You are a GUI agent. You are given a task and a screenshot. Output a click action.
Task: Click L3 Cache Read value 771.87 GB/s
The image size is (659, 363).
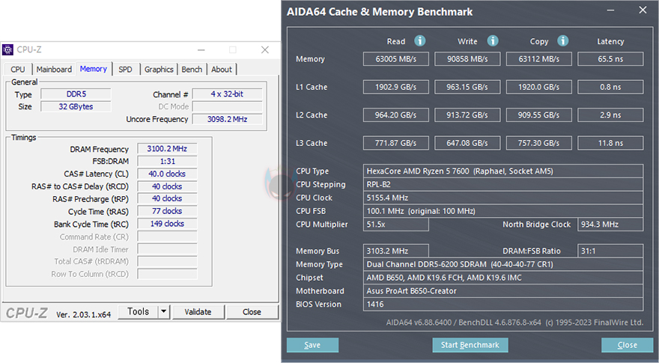point(396,143)
